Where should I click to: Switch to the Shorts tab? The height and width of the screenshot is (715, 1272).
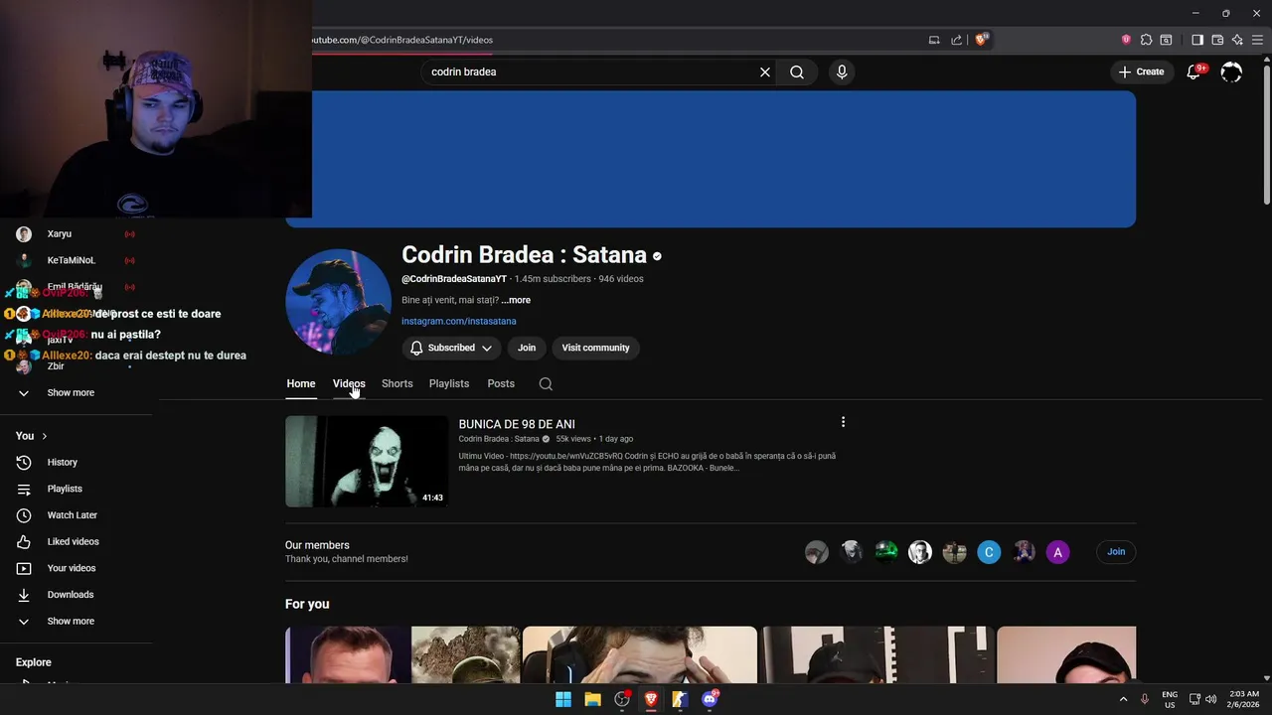coord(397,383)
